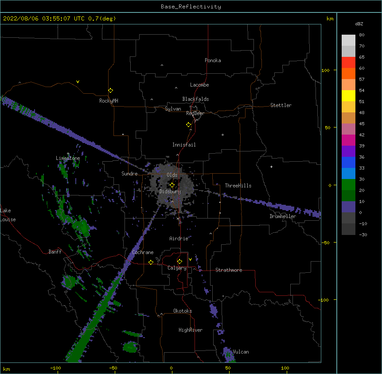Click the yellow diamond marker above Calgary label

pos(179,262)
